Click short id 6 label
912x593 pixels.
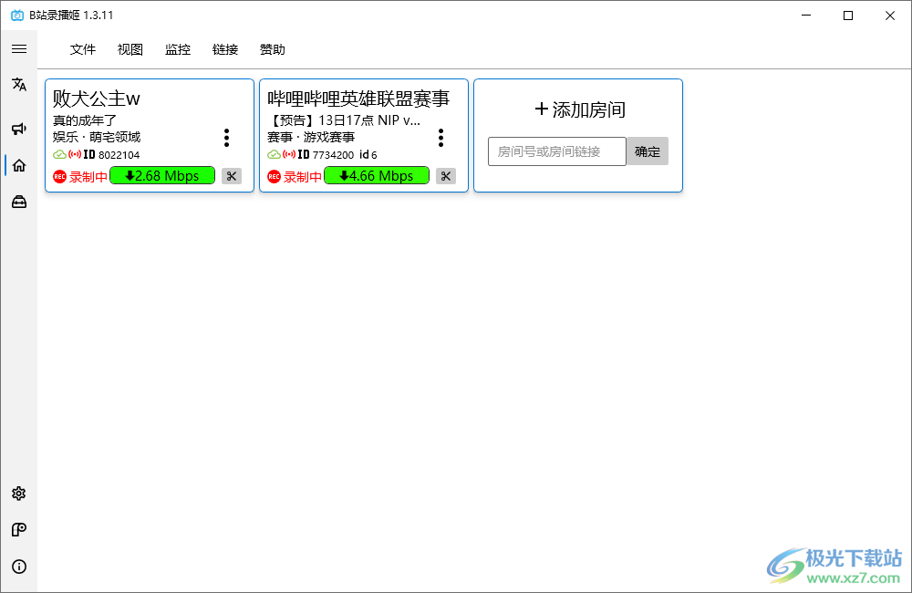pos(368,155)
